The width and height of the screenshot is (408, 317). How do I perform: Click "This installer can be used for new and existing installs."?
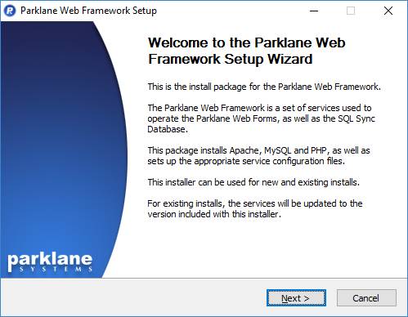click(253, 182)
